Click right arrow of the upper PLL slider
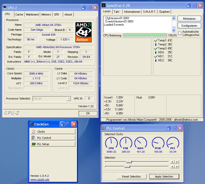205x184 pixels. click(x=177, y=162)
